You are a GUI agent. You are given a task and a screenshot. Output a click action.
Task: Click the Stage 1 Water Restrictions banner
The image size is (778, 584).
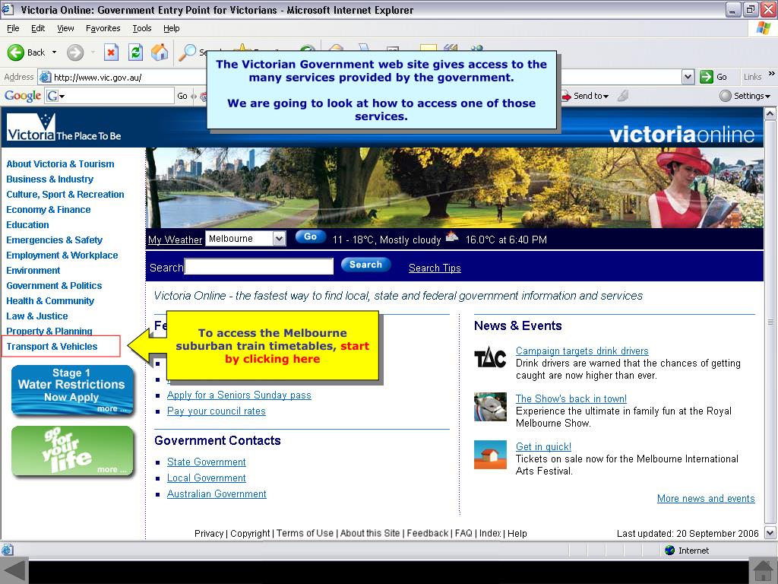(72, 390)
